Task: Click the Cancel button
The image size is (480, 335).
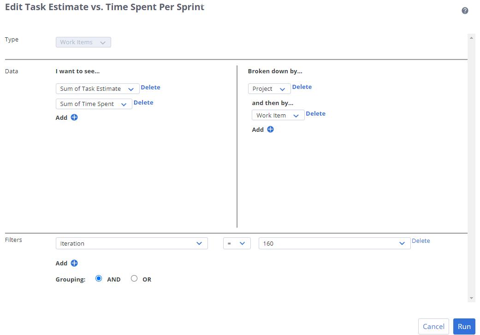Action: 433,326
